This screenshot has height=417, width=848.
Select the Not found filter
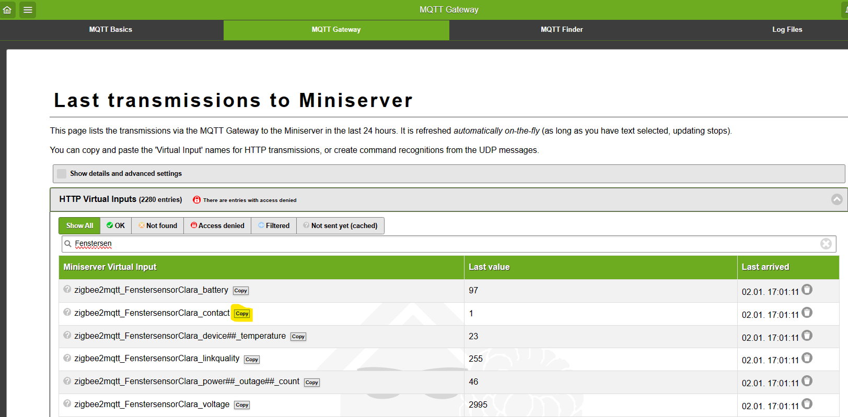pyautogui.click(x=157, y=225)
